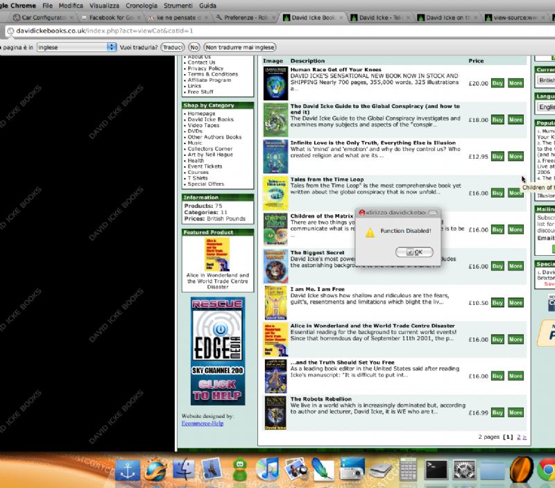
Task: Click More for the Global Conspiracy guide
Action: coord(515,119)
